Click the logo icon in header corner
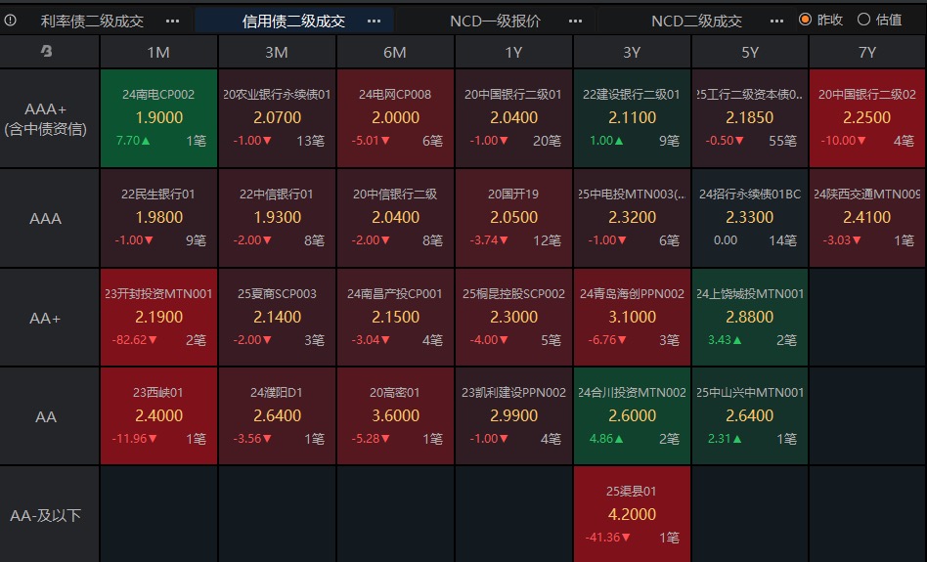Image resolution: width=927 pixels, height=562 pixels. coord(46,52)
